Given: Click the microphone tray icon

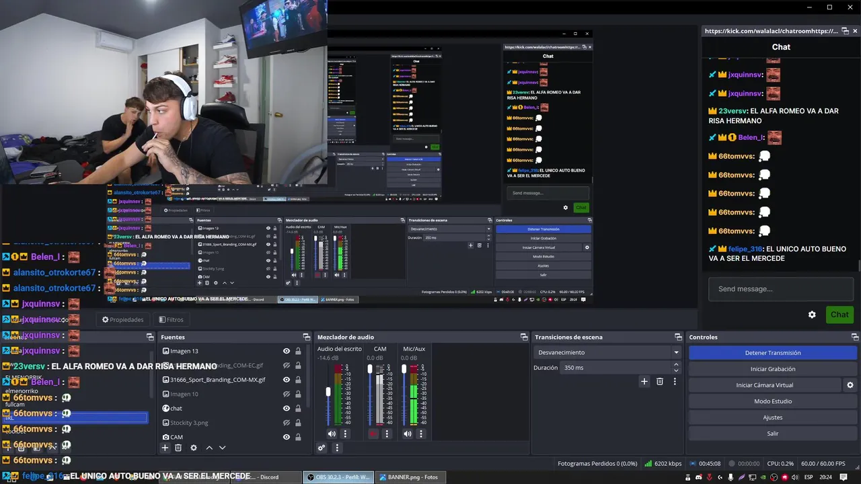Looking at the screenshot, I should [731, 477].
